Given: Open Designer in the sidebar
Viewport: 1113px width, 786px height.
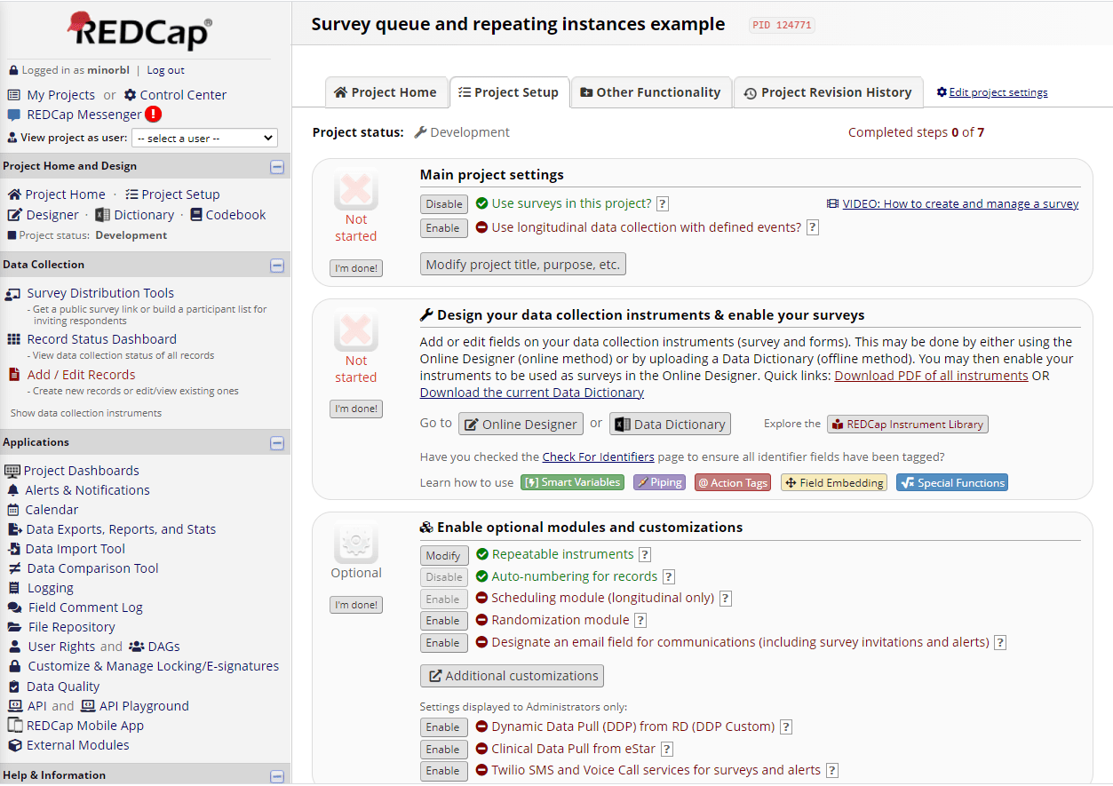Looking at the screenshot, I should click(52, 215).
